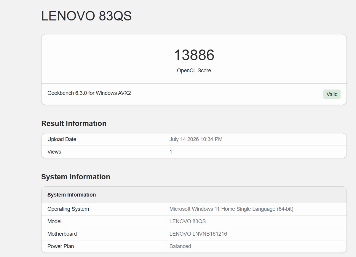Click the Model row label
356x257 pixels.
[55, 221]
